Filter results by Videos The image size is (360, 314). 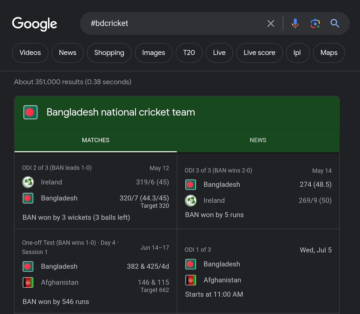[x=30, y=53]
